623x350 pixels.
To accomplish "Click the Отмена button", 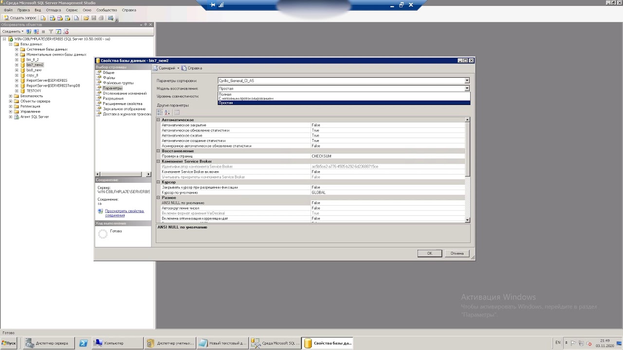I will (457, 253).
